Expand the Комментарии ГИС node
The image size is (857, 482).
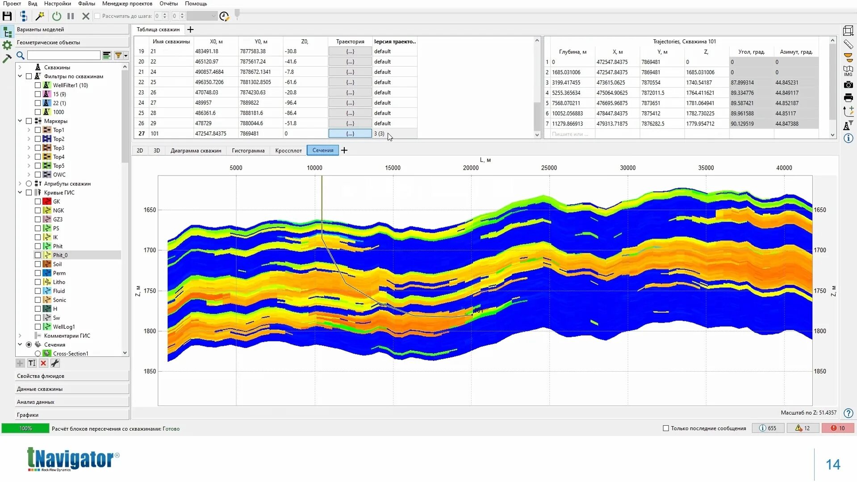click(x=20, y=335)
